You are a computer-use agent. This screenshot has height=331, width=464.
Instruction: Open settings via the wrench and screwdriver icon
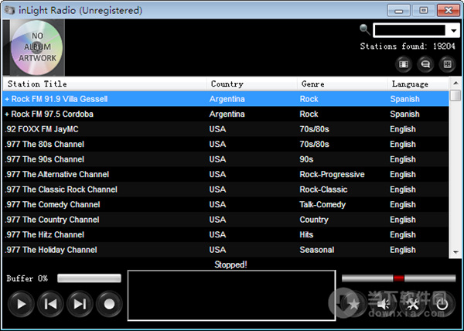(413, 304)
